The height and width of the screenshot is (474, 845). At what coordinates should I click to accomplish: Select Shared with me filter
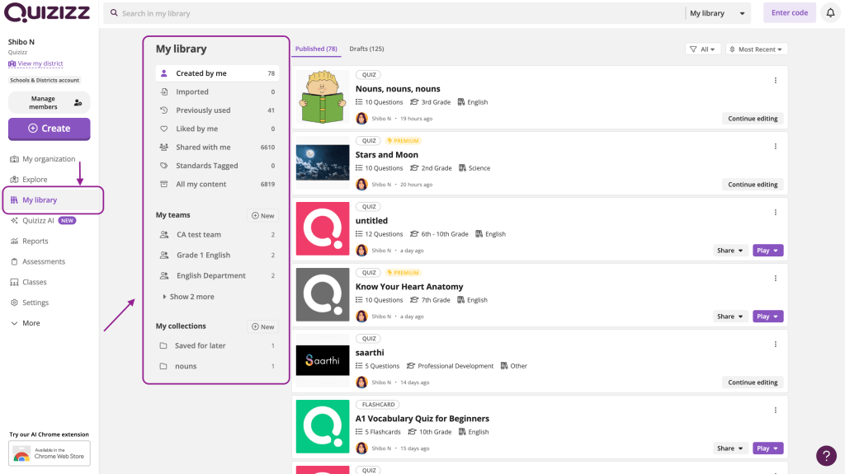203,148
